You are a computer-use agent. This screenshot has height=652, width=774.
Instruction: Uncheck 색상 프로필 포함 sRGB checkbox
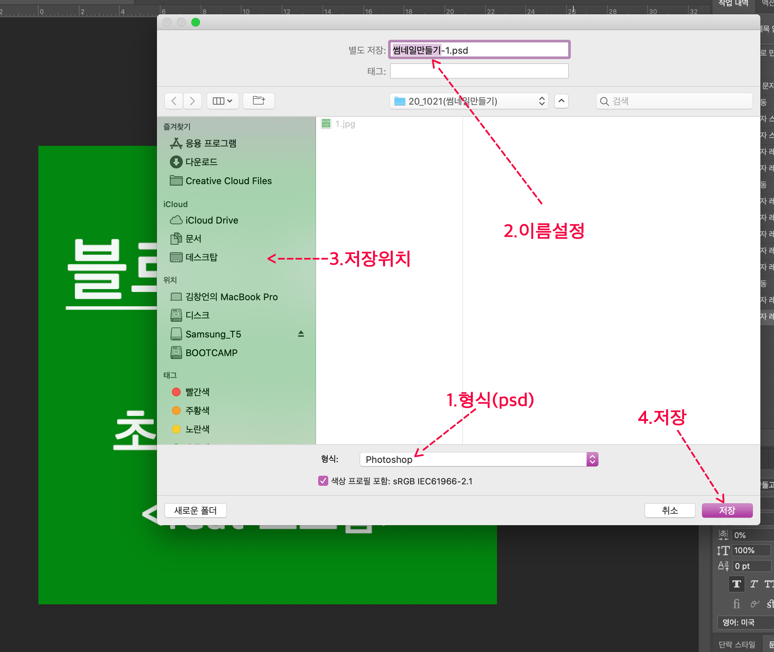(323, 481)
